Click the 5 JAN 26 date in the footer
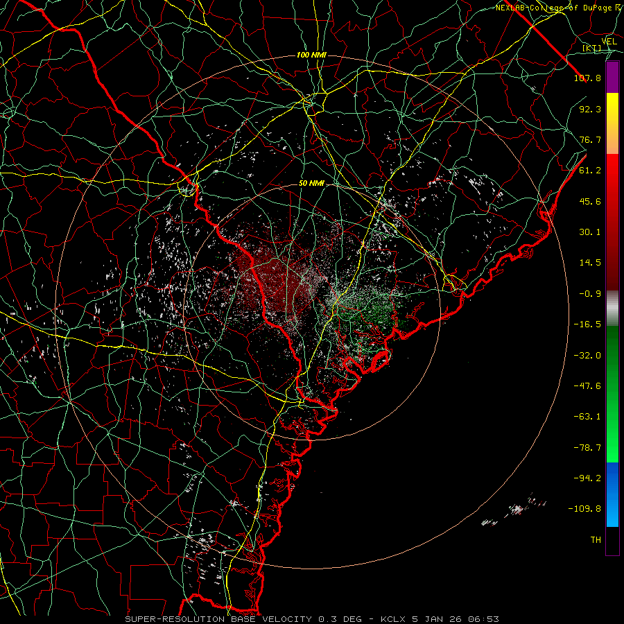 [x=438, y=619]
